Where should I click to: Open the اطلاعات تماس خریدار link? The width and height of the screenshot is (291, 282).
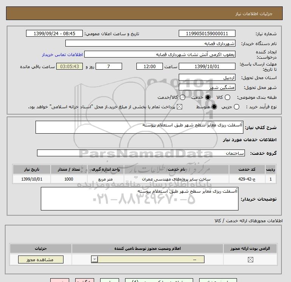tap(62, 55)
